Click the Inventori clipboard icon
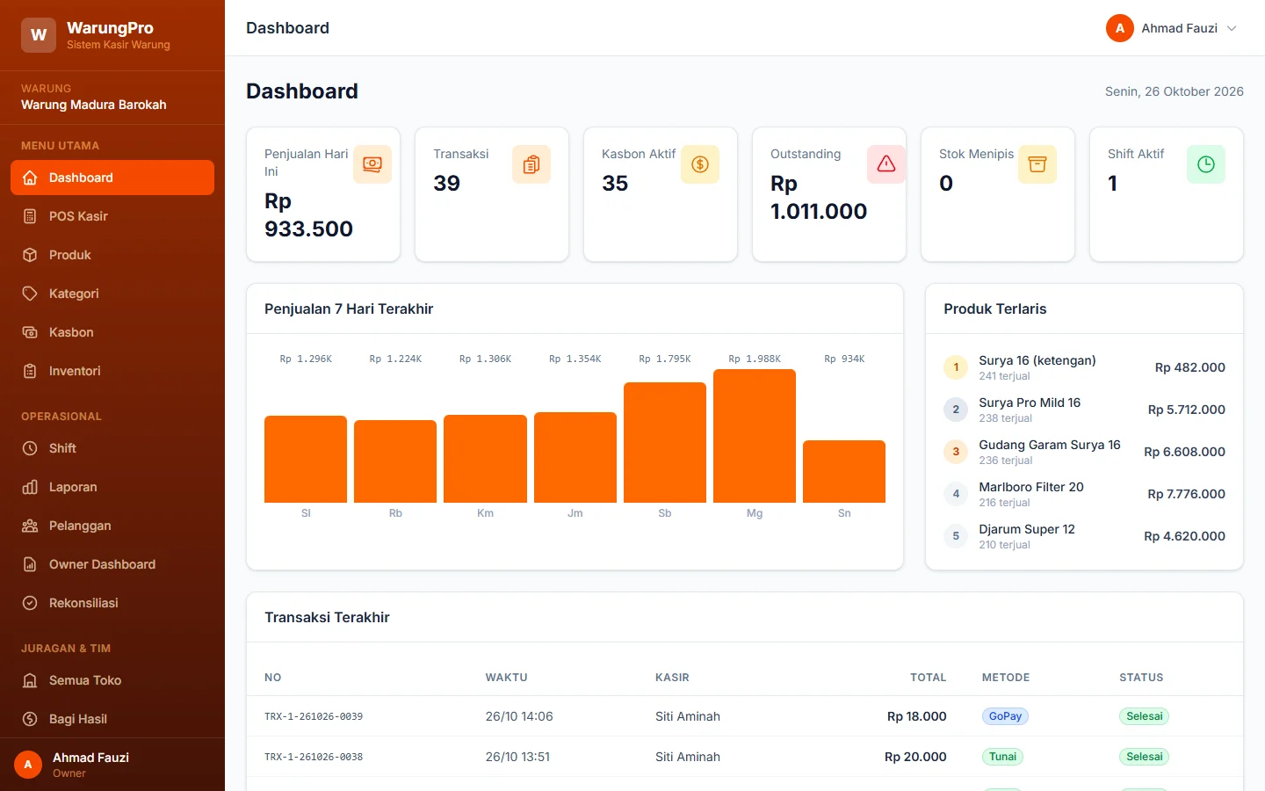Image resolution: width=1265 pixels, height=791 pixels. (x=30, y=371)
